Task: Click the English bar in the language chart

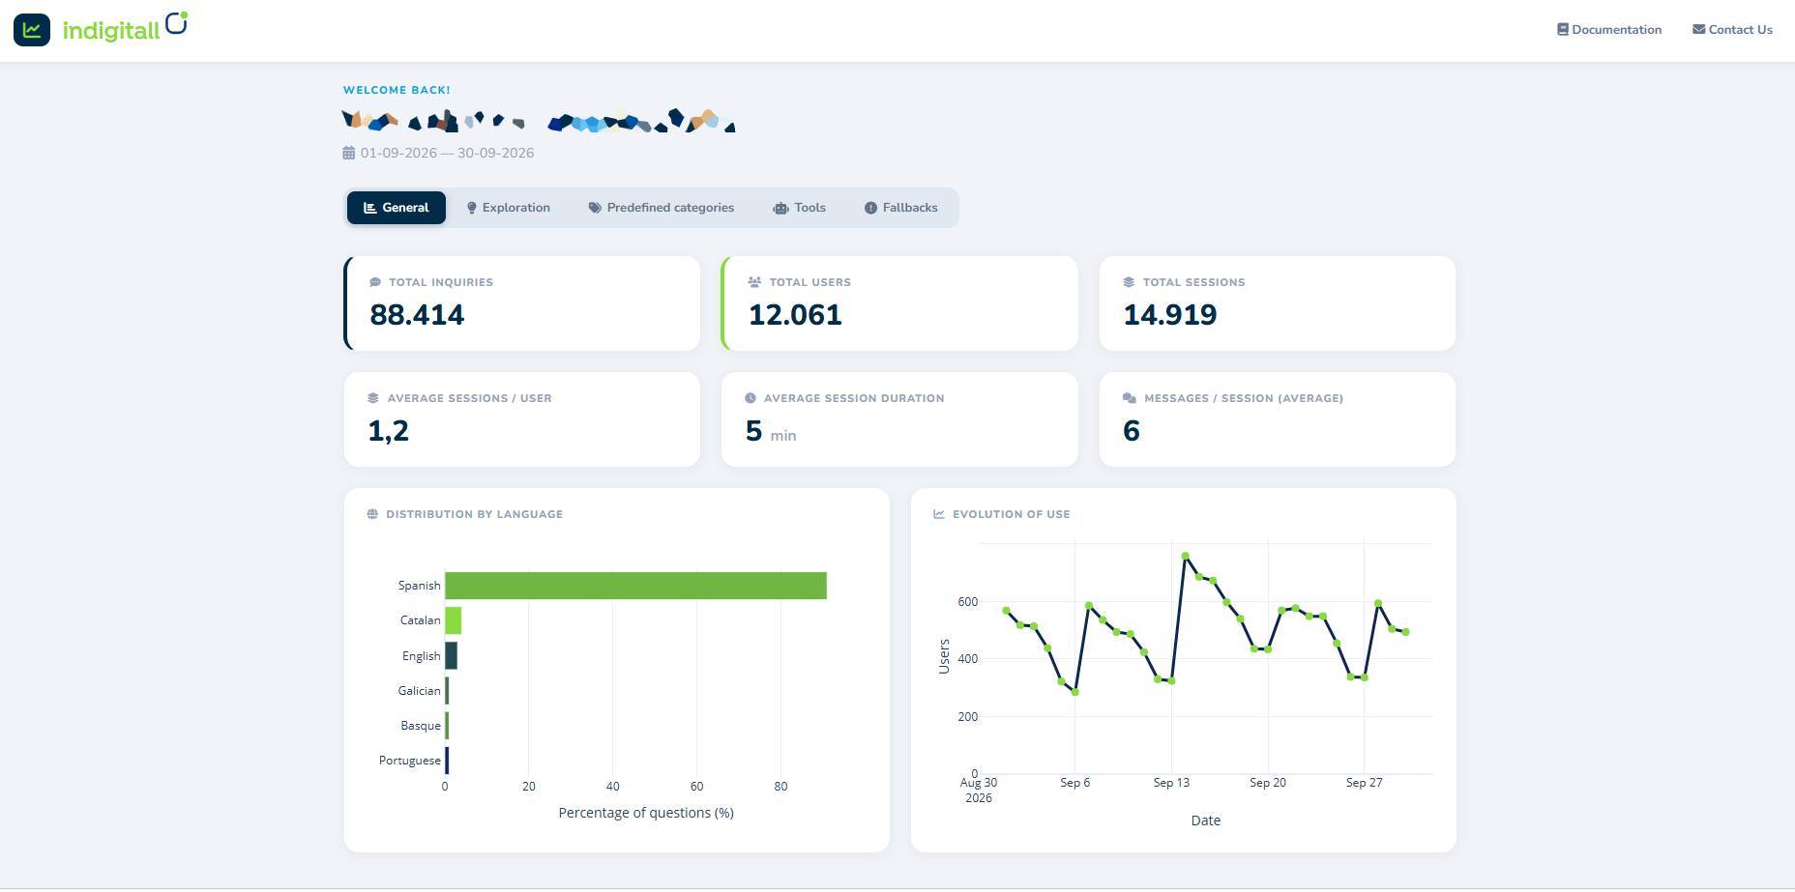Action: coord(451,655)
